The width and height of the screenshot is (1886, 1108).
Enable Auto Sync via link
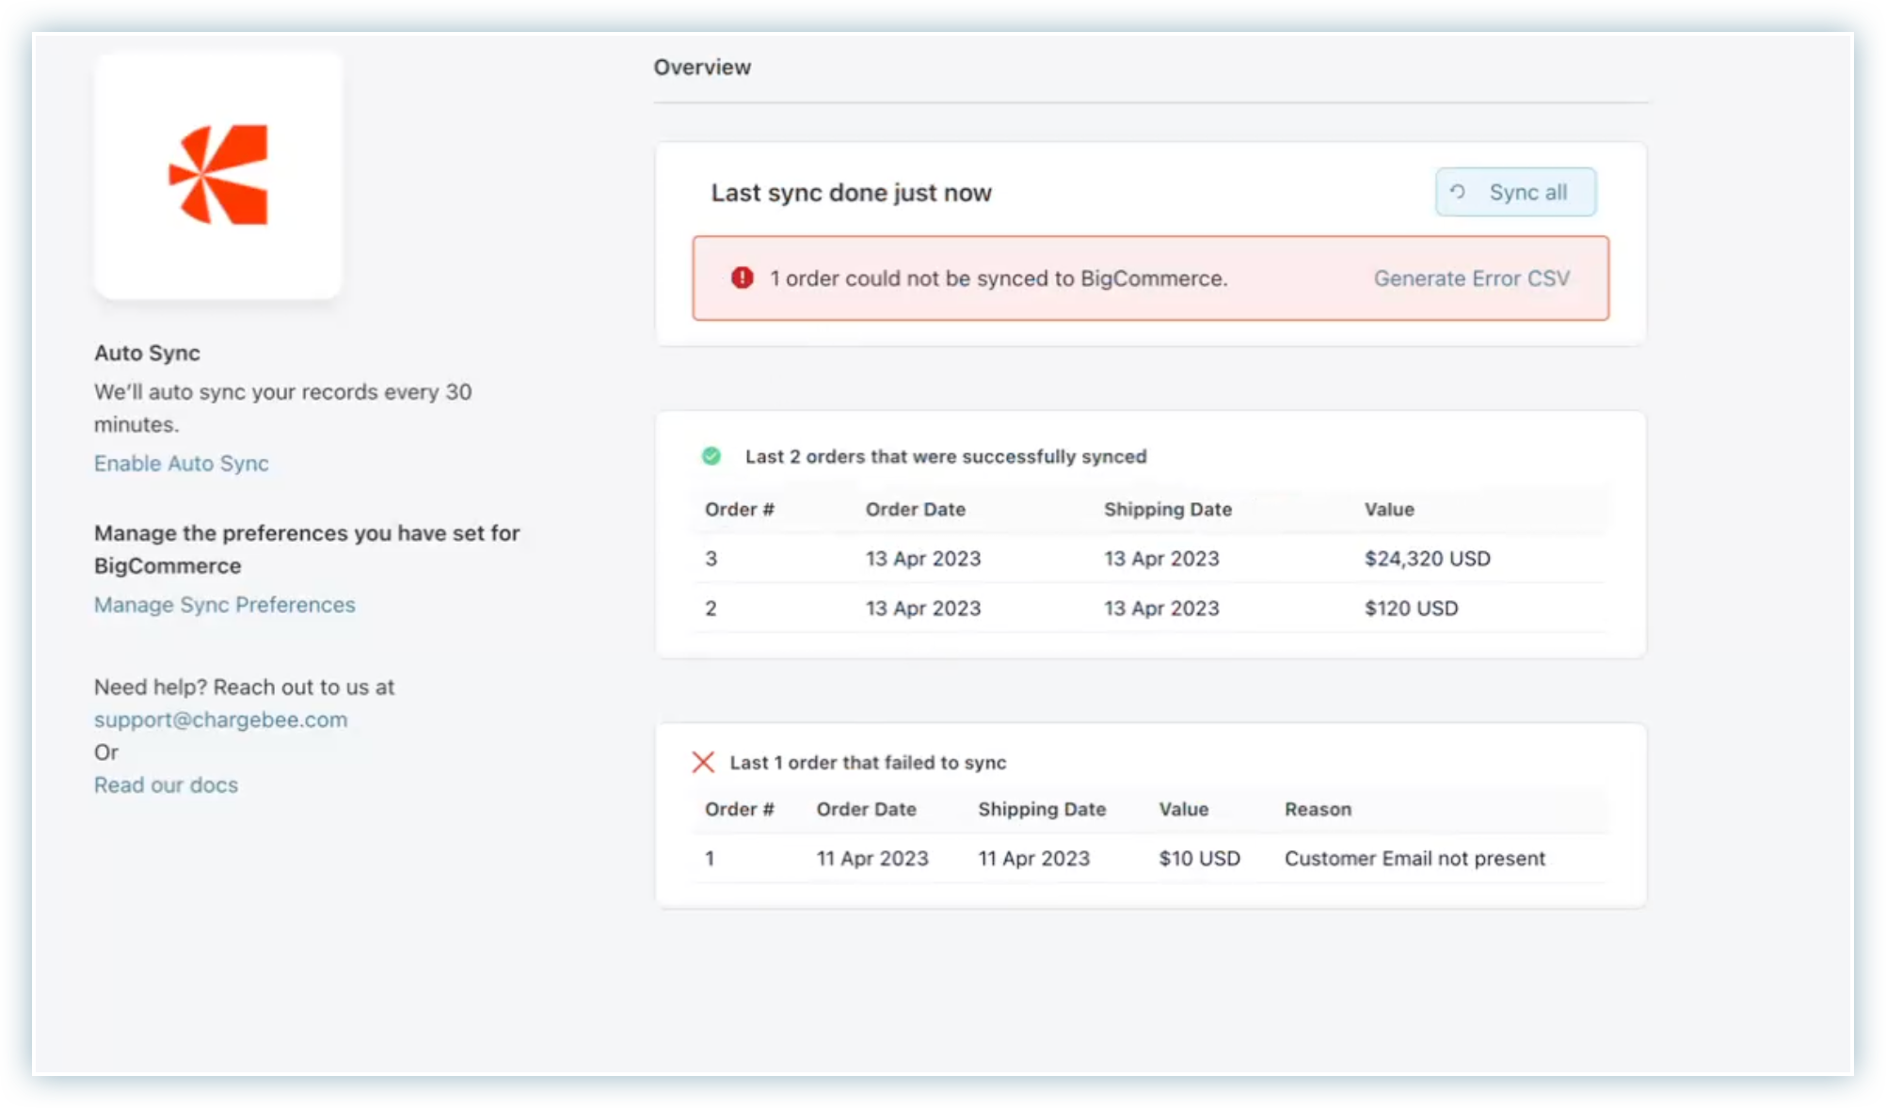[182, 463]
